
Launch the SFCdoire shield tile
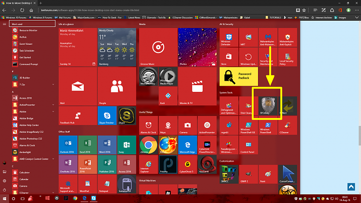click(268, 106)
